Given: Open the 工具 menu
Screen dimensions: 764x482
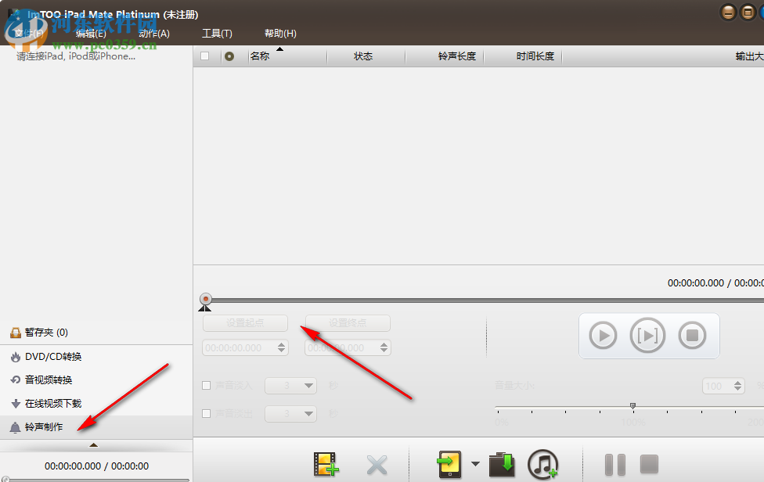Looking at the screenshot, I should 217,33.
